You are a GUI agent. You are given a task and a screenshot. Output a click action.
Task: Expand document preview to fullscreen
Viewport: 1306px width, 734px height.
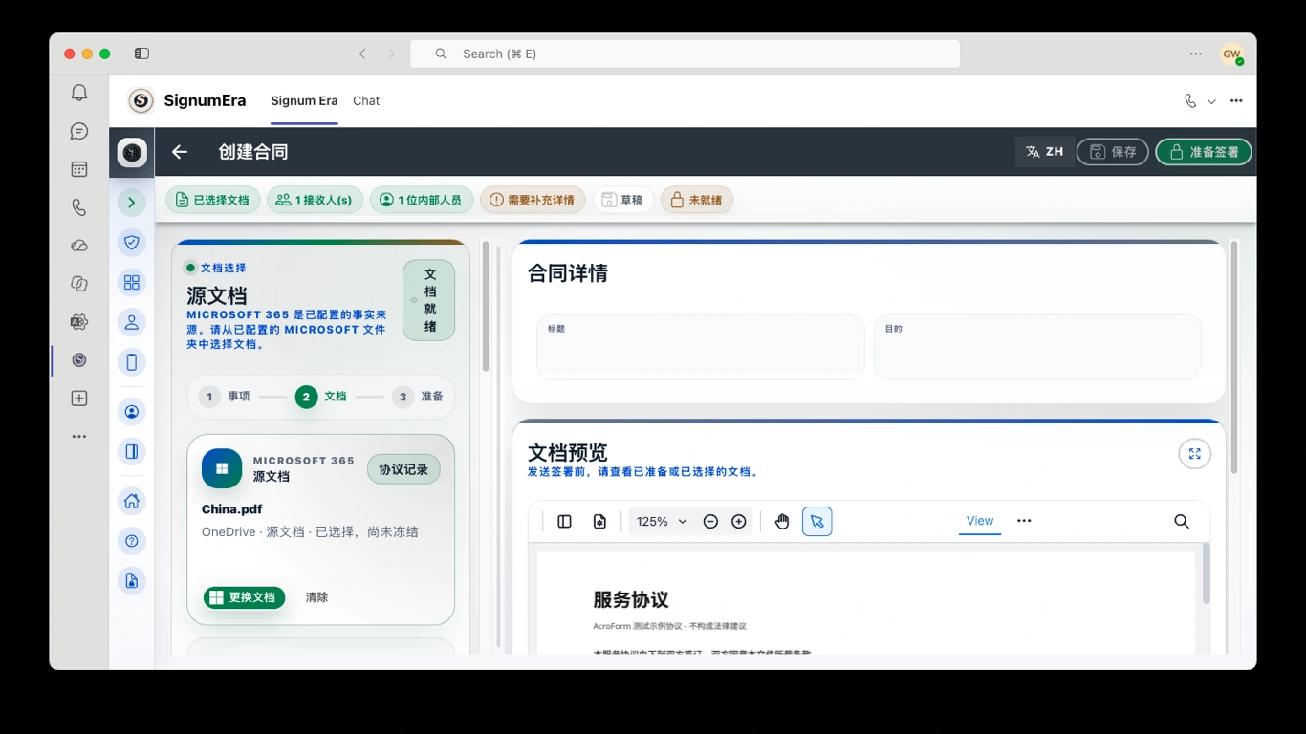pyautogui.click(x=1194, y=454)
